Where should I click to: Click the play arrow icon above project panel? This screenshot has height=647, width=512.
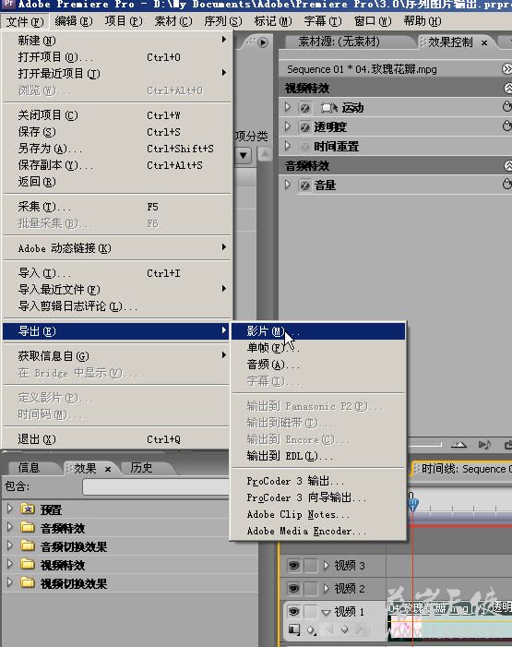pos(262,42)
